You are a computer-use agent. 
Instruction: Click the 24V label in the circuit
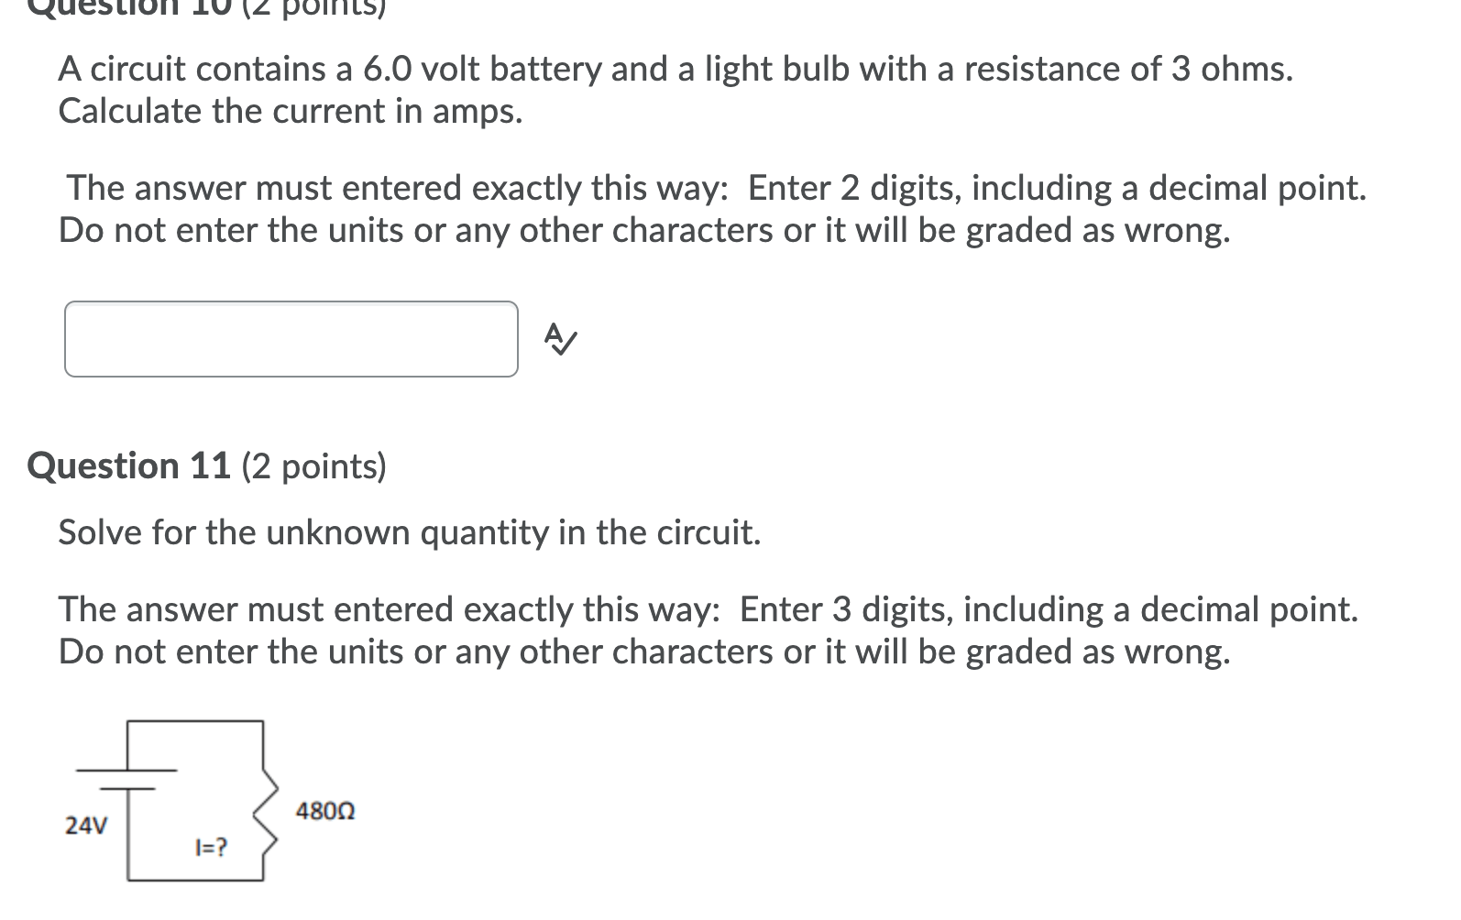(87, 824)
